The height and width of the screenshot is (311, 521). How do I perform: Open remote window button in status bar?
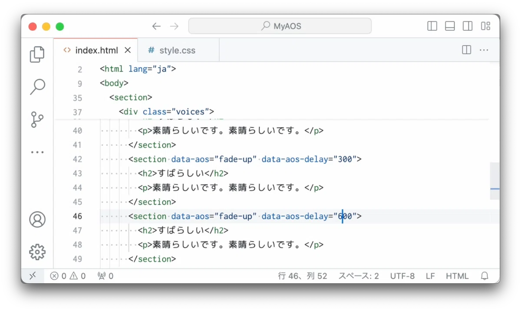33,276
